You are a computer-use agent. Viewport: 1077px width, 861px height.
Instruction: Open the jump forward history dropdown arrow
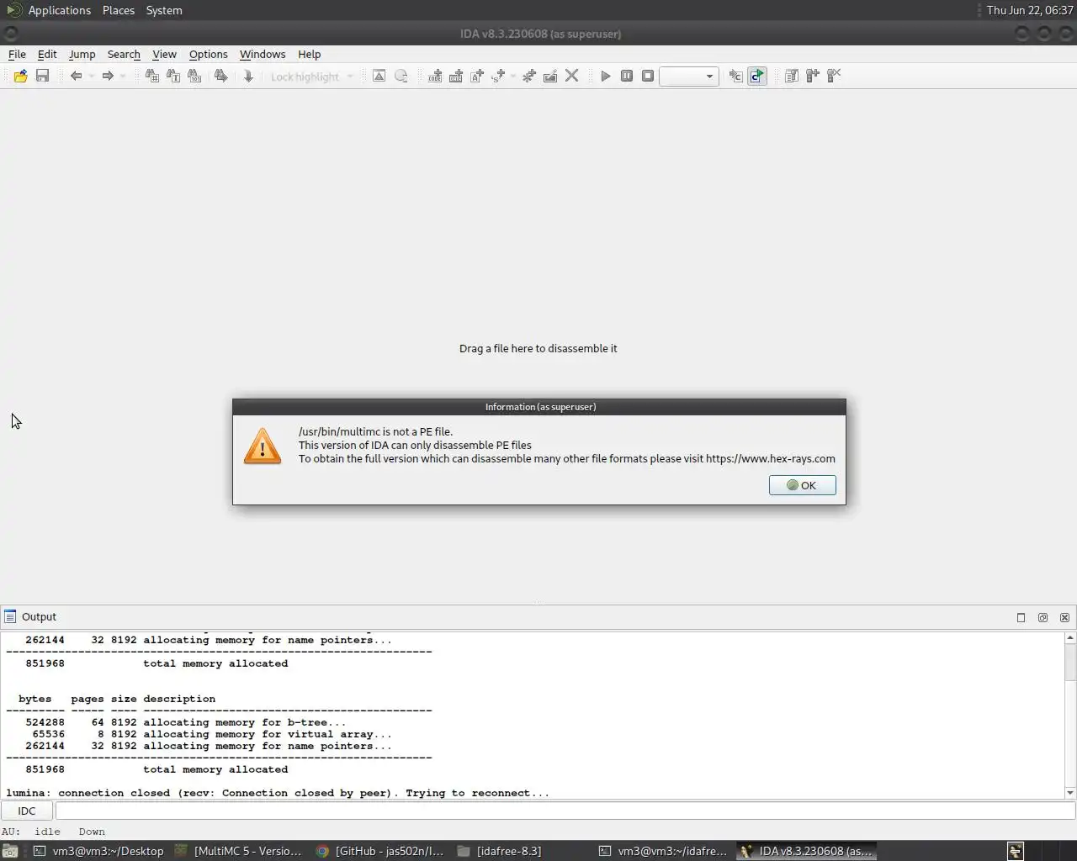(123, 77)
